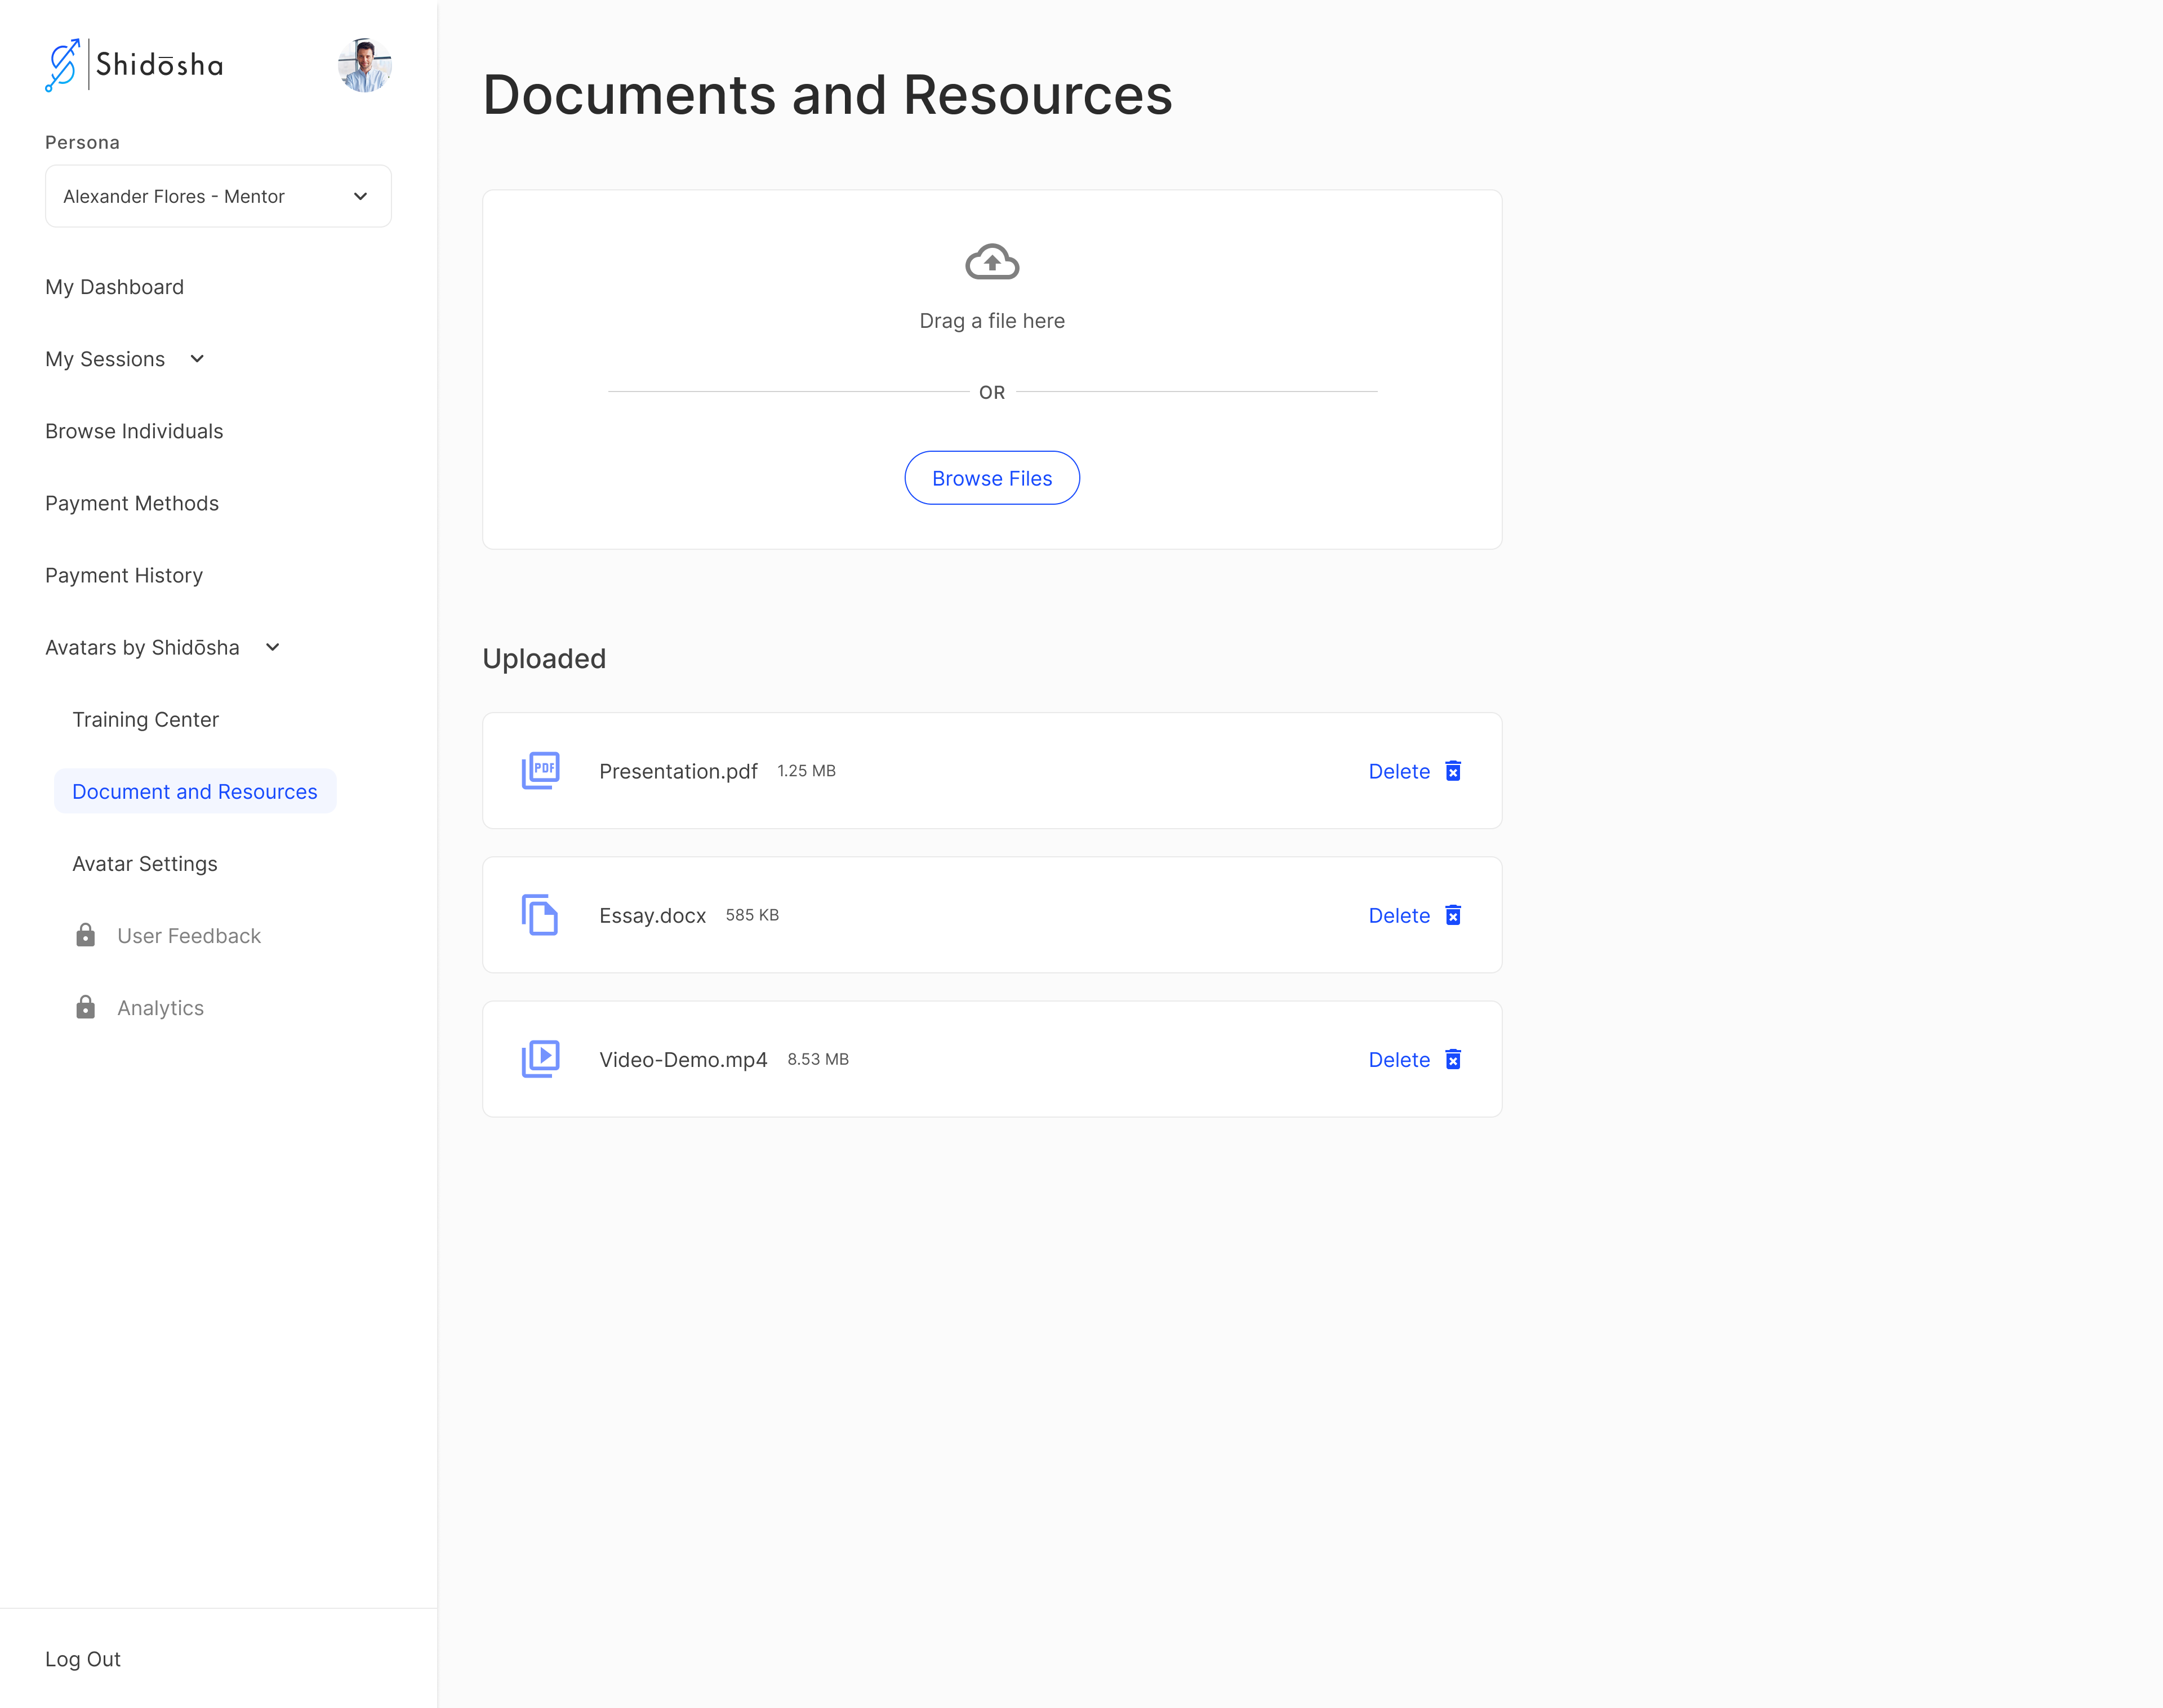This screenshot has height=1708, width=2163.
Task: Click the Shidōsha logo
Action: [x=134, y=65]
